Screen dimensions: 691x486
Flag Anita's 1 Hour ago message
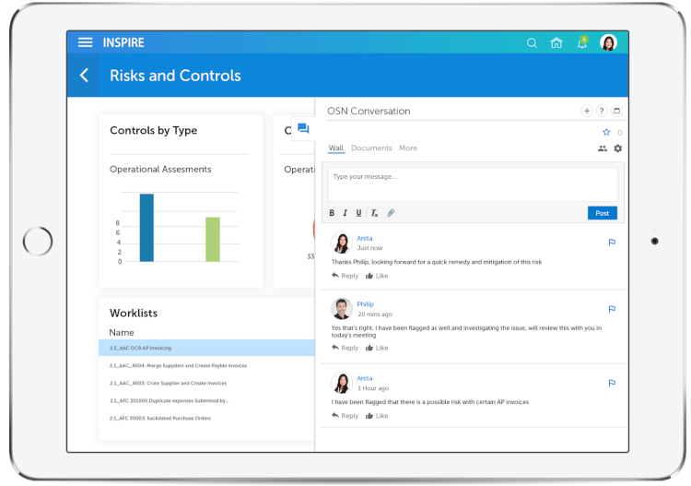pyautogui.click(x=612, y=384)
